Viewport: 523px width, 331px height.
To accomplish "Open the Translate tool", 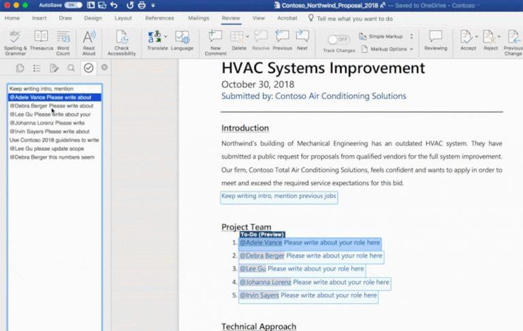I will (x=157, y=40).
